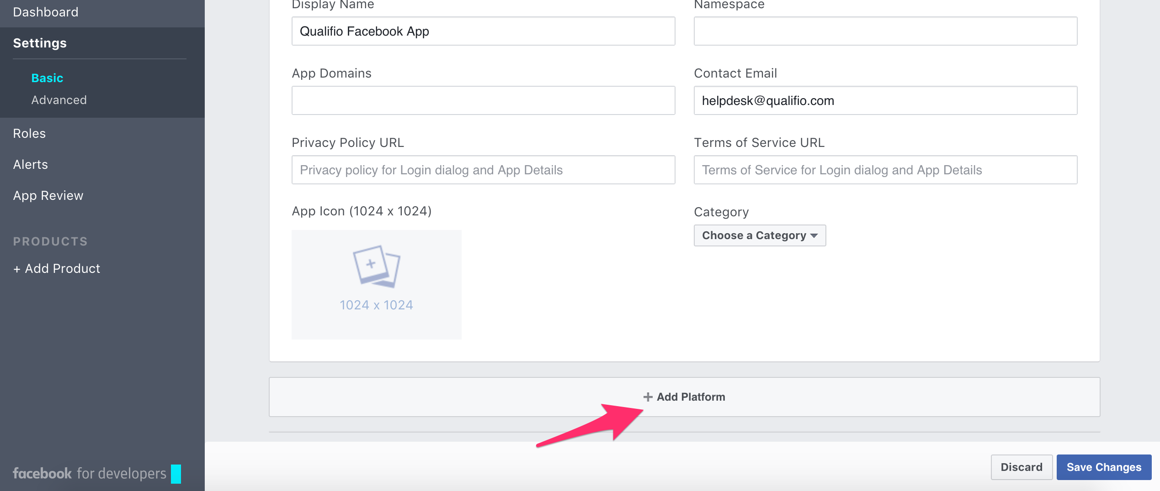Switch to Basic settings
The image size is (1160, 491).
47,78
